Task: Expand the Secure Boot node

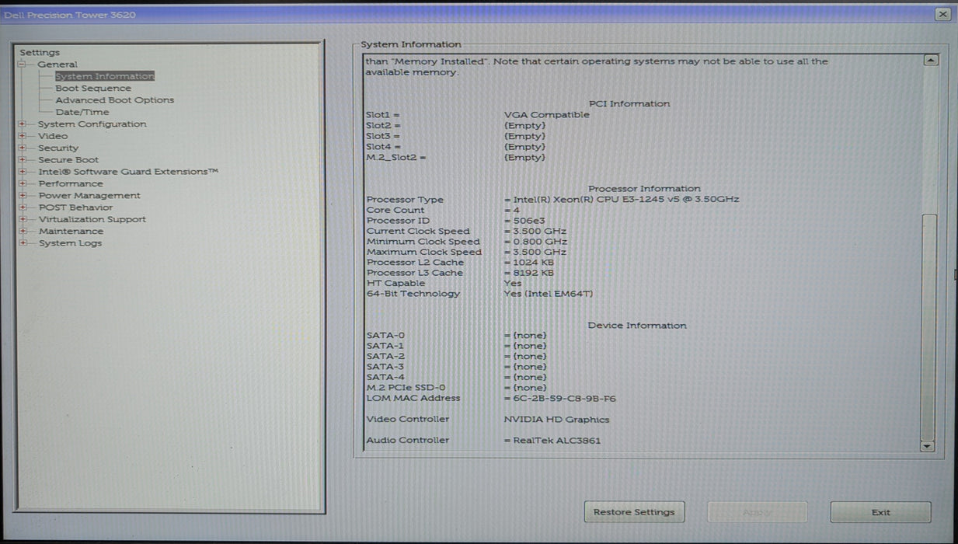Action: pyautogui.click(x=23, y=160)
